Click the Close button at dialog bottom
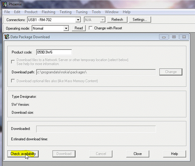The image size is (195, 166). click(138, 154)
